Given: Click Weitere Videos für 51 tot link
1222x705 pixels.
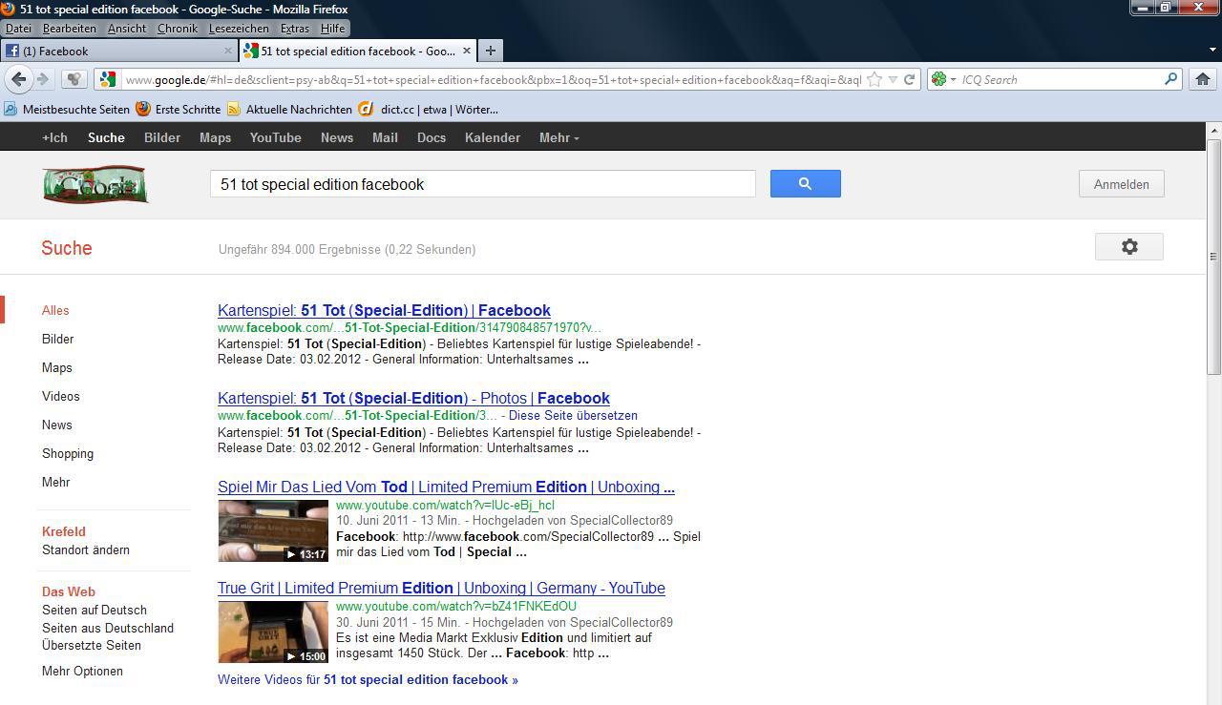Looking at the screenshot, I should click(x=368, y=679).
